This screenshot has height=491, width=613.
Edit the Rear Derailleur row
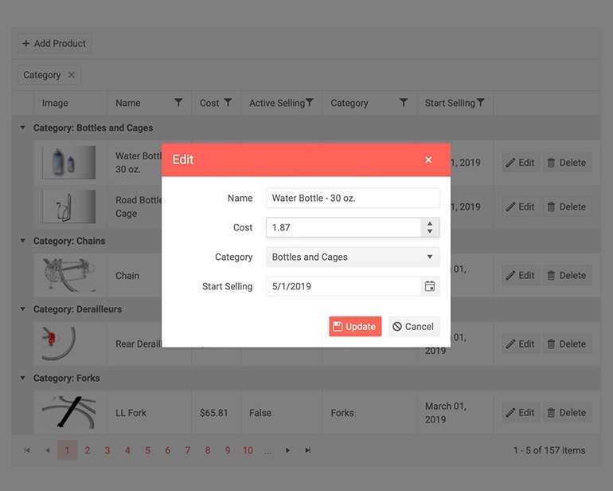521,344
